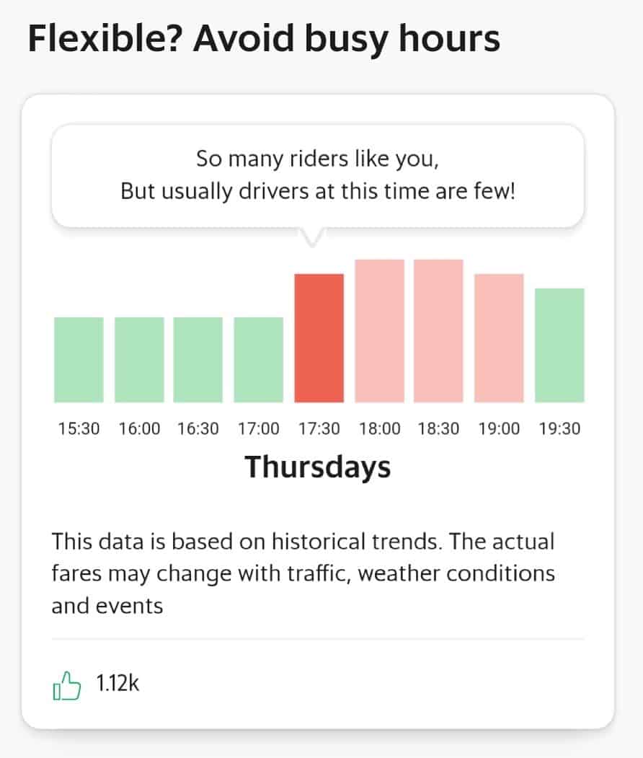
Task: Select the 19:00 pink bar
Action: click(x=499, y=338)
